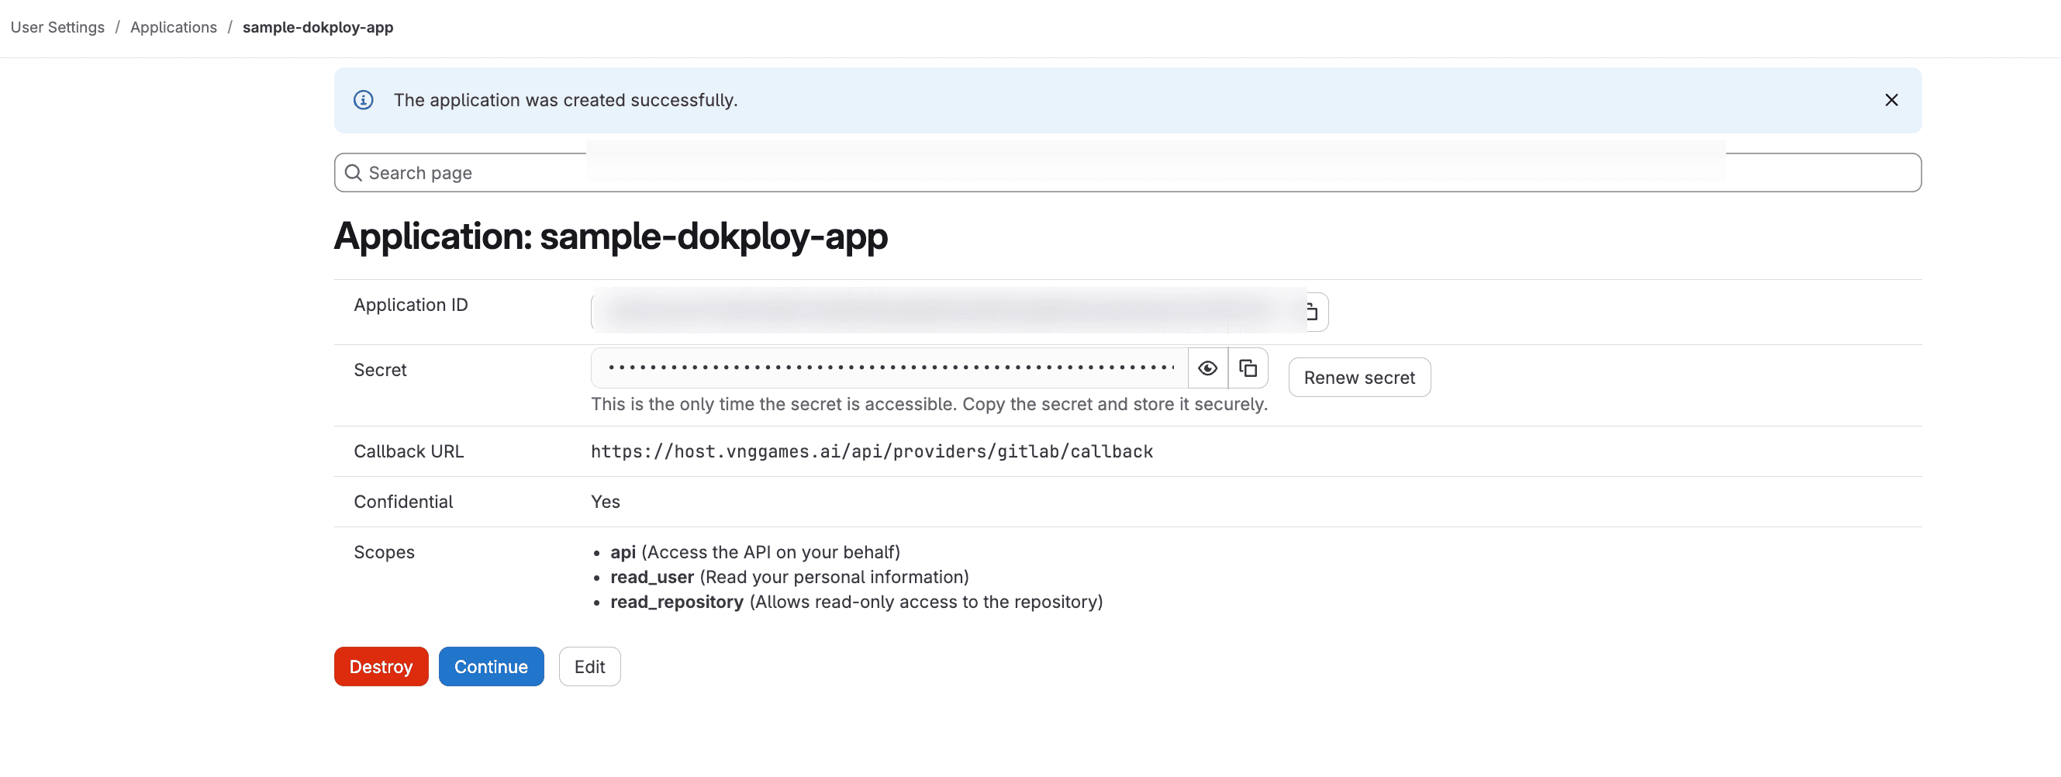
Task: Click the Application: sample-dokploy-app heading
Action: point(611,236)
